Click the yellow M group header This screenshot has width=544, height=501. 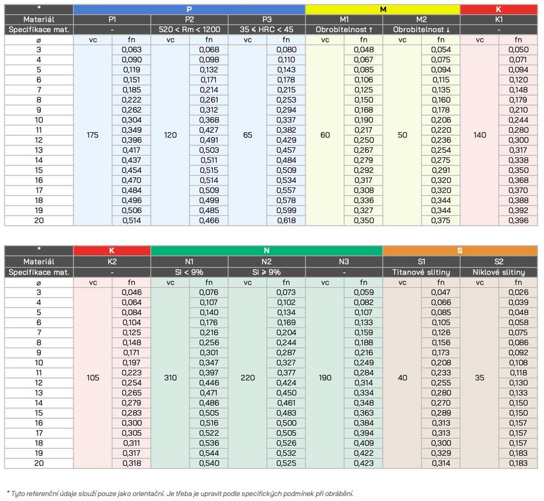(382, 9)
